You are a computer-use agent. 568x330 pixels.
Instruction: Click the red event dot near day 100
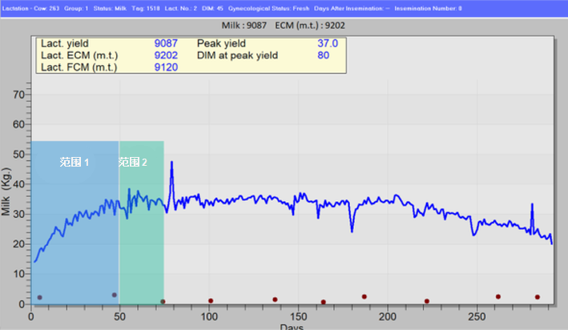(x=211, y=301)
